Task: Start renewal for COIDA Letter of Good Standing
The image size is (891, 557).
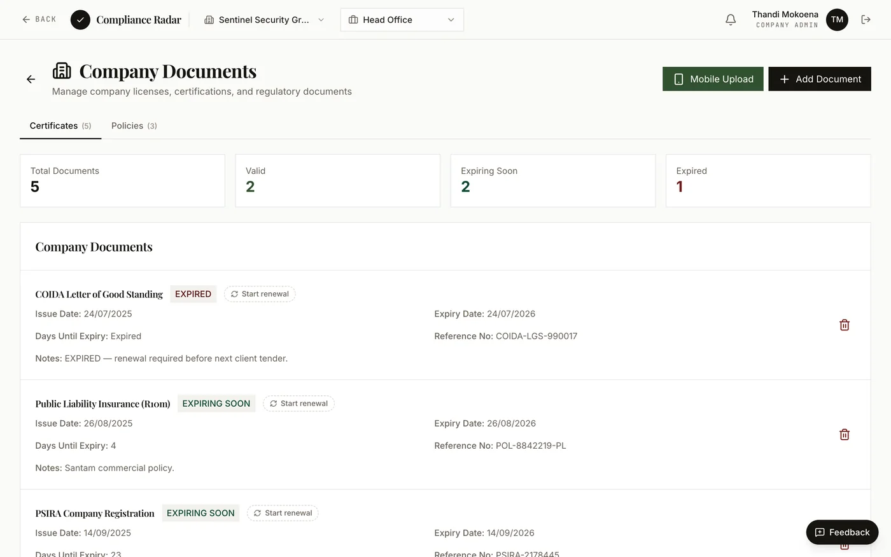Action: (260, 294)
